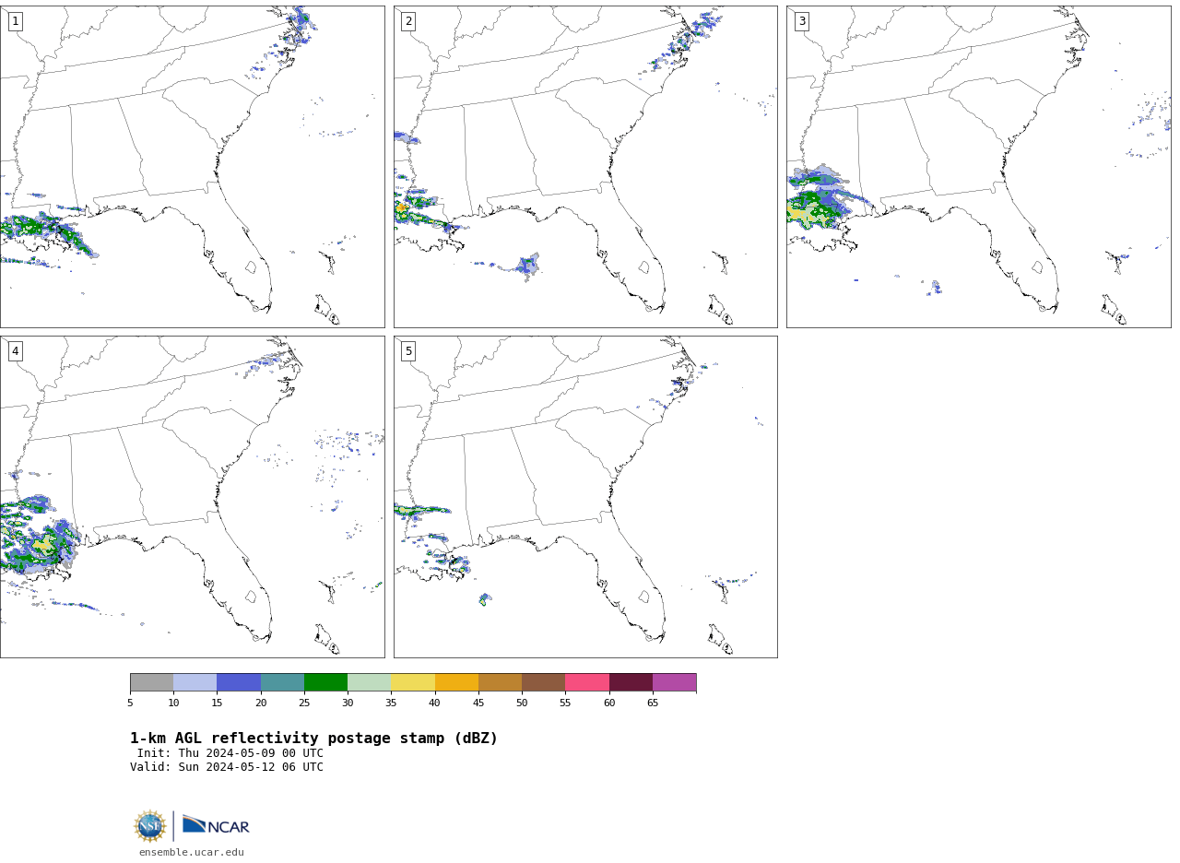Click the 1-km AGL reflectivity title
This screenshot has width=1180, height=863.
(x=313, y=739)
